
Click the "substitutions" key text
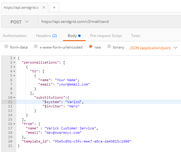click(x=50, y=97)
